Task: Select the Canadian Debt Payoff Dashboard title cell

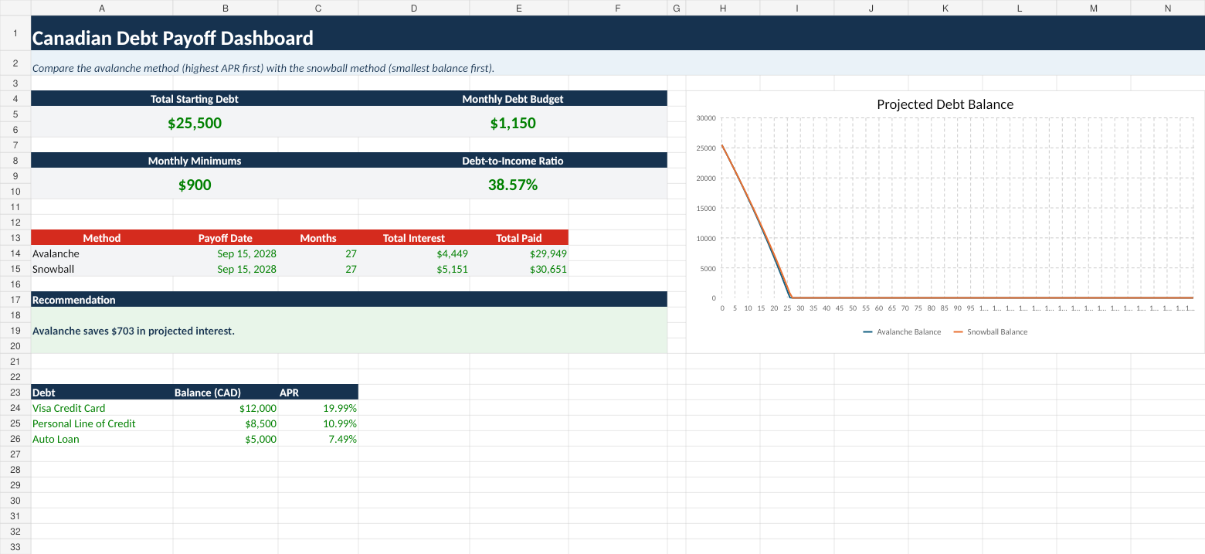Action: tap(618, 33)
